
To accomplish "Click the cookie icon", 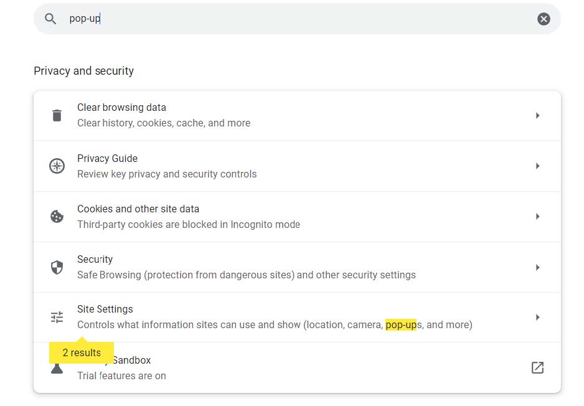I will point(57,217).
